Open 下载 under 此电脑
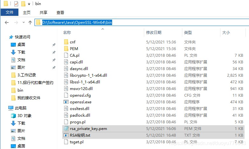 coord(18,123)
